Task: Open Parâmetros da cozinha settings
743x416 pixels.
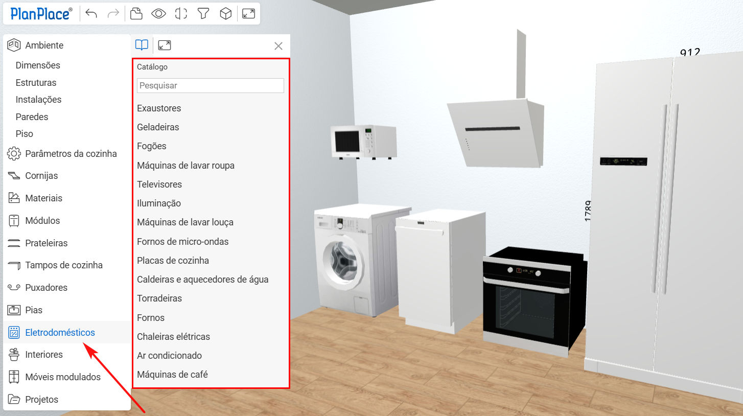Action: tap(71, 154)
